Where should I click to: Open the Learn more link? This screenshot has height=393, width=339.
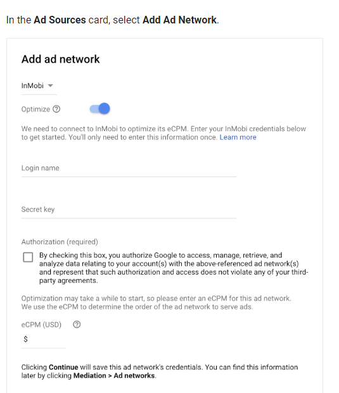238,137
